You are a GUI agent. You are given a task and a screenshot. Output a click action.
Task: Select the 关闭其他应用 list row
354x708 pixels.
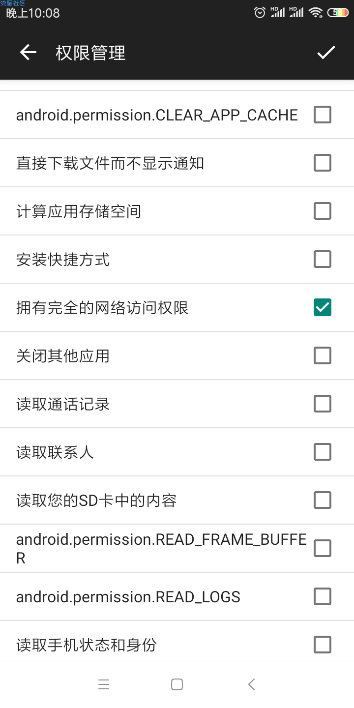tap(177, 356)
